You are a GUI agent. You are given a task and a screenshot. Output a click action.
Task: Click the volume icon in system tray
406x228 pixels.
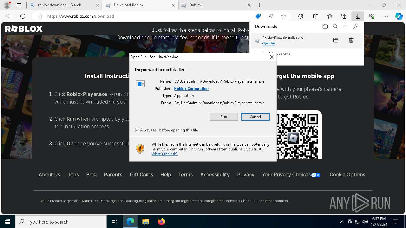[365, 222]
